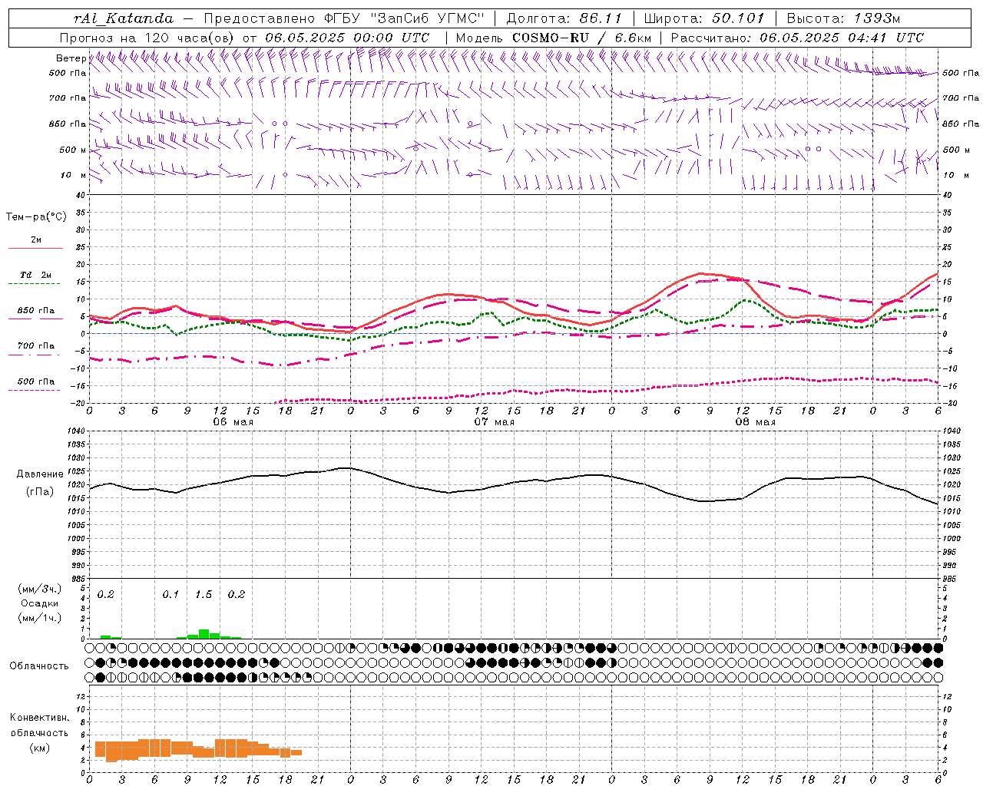
Task: Select the elevation text Высота: 1393м
Action: pyautogui.click(x=845, y=18)
